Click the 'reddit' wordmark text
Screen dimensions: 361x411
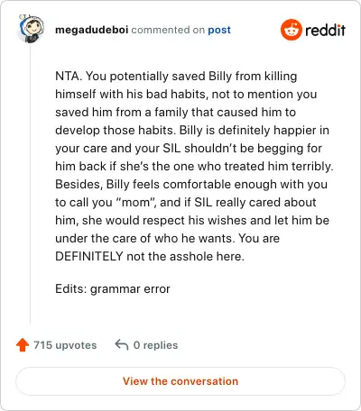click(325, 31)
